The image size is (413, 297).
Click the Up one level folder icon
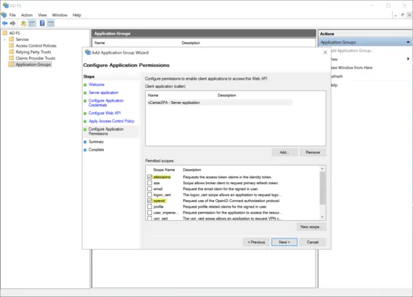point(23,23)
